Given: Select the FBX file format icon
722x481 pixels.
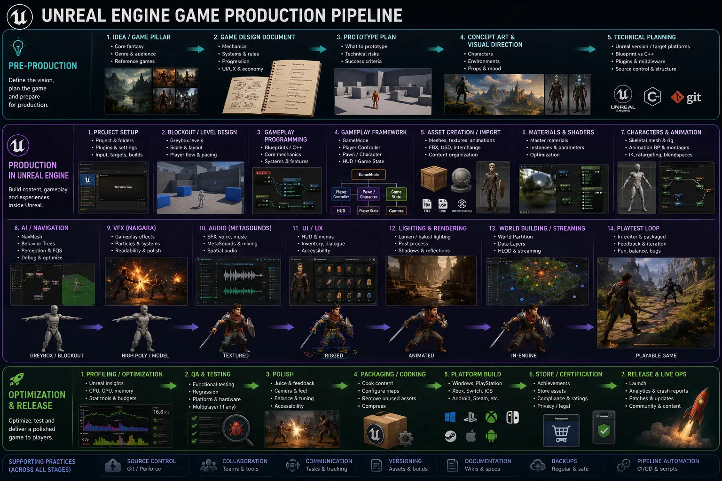Looking at the screenshot, I should (x=427, y=205).
